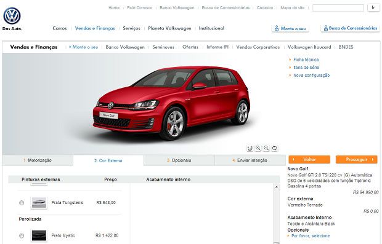
Task: Switch to the Motorização tab
Action: click(38, 160)
